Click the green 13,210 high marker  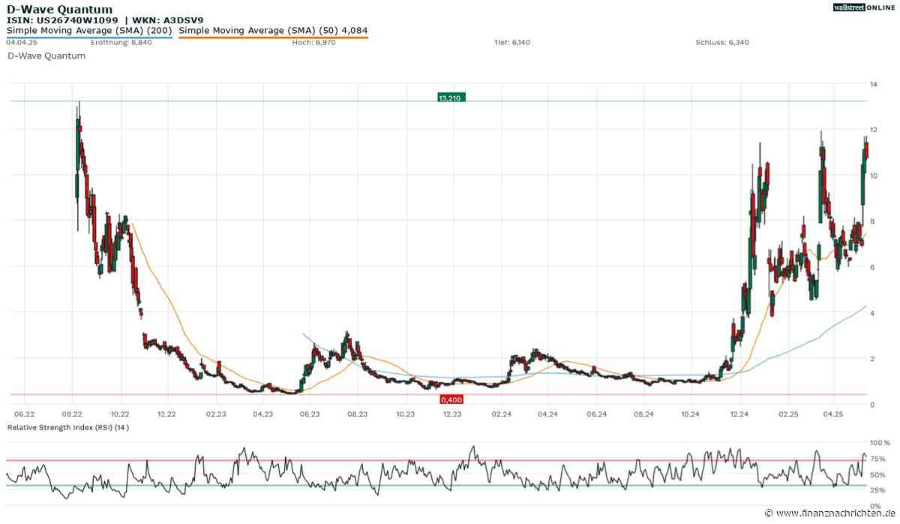click(451, 98)
